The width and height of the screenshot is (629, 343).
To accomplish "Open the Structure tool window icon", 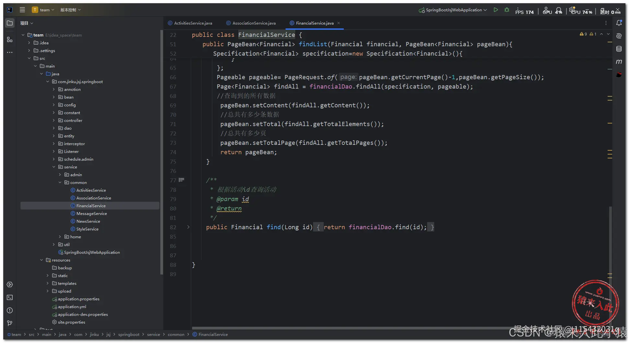I will pos(10,39).
